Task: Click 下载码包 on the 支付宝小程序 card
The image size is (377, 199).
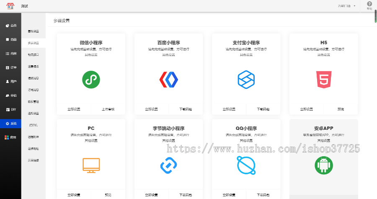Action: point(263,109)
